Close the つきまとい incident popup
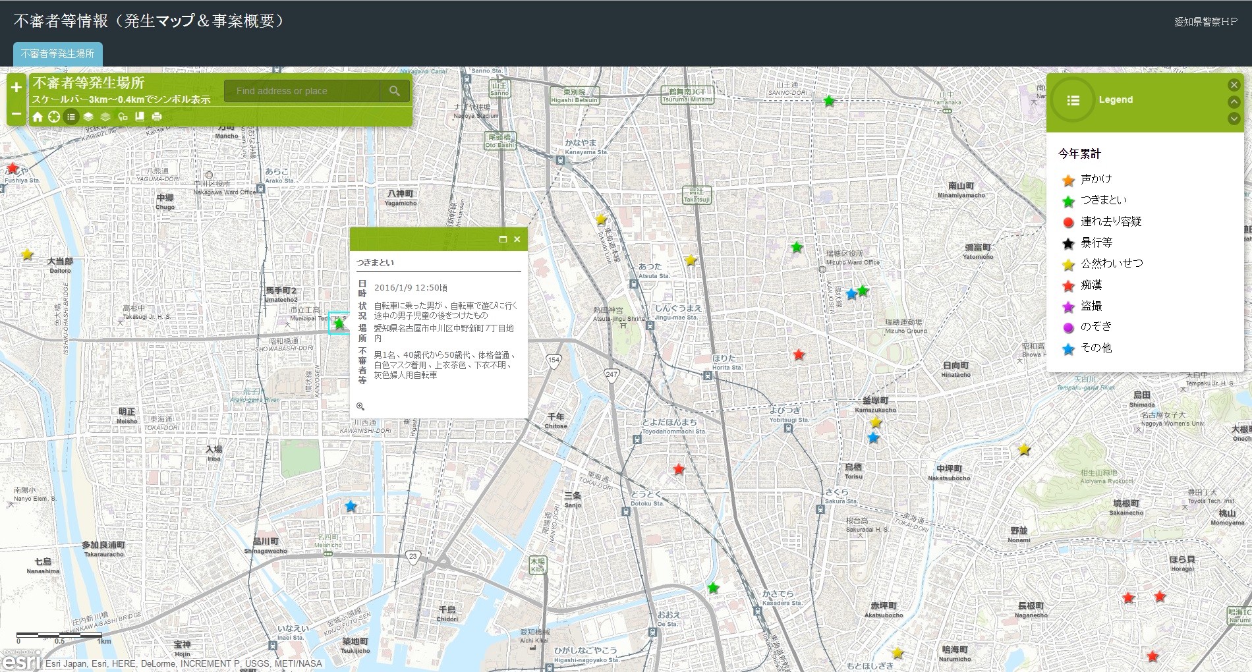The height and width of the screenshot is (672, 1252). pyautogui.click(x=517, y=239)
